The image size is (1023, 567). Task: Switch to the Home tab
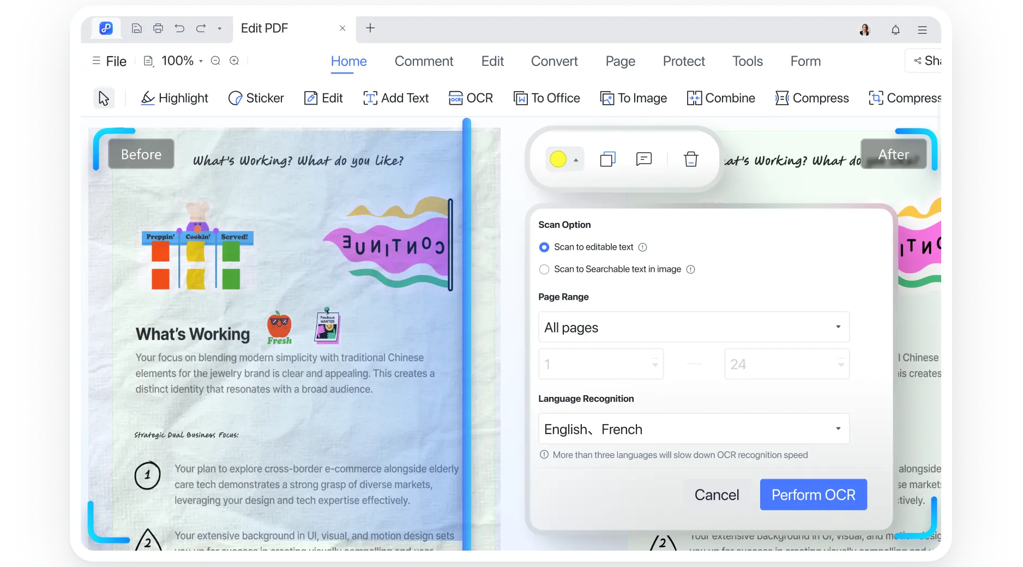[x=348, y=61]
